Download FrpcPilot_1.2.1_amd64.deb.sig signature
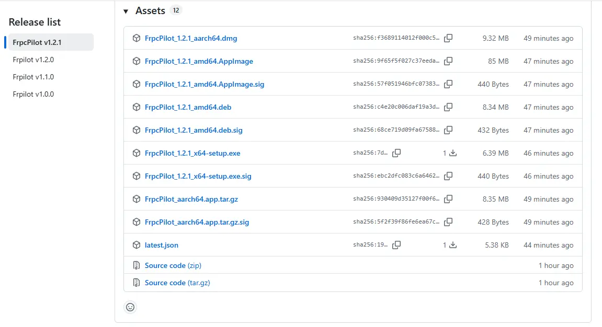Image resolution: width=602 pixels, height=327 pixels. (x=194, y=130)
